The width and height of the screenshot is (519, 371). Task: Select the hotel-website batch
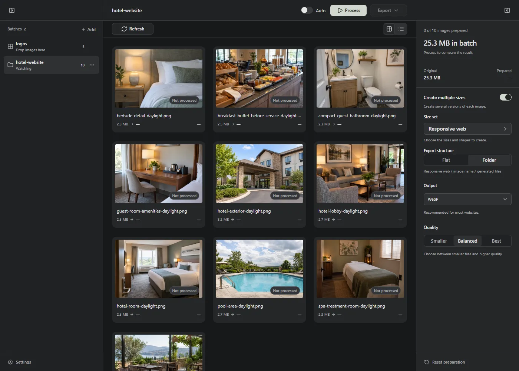pos(51,65)
